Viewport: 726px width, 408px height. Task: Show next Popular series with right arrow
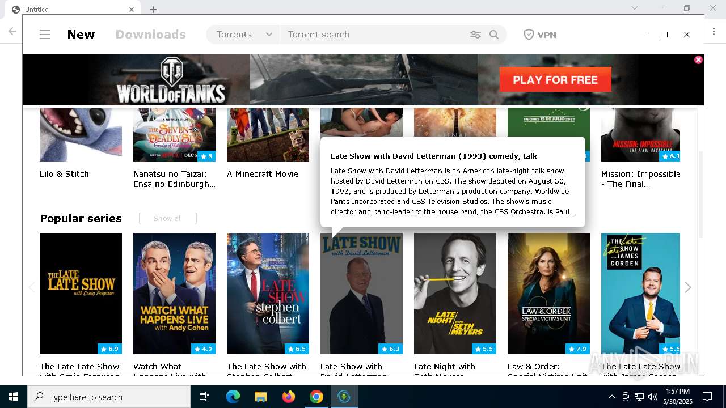pos(688,287)
